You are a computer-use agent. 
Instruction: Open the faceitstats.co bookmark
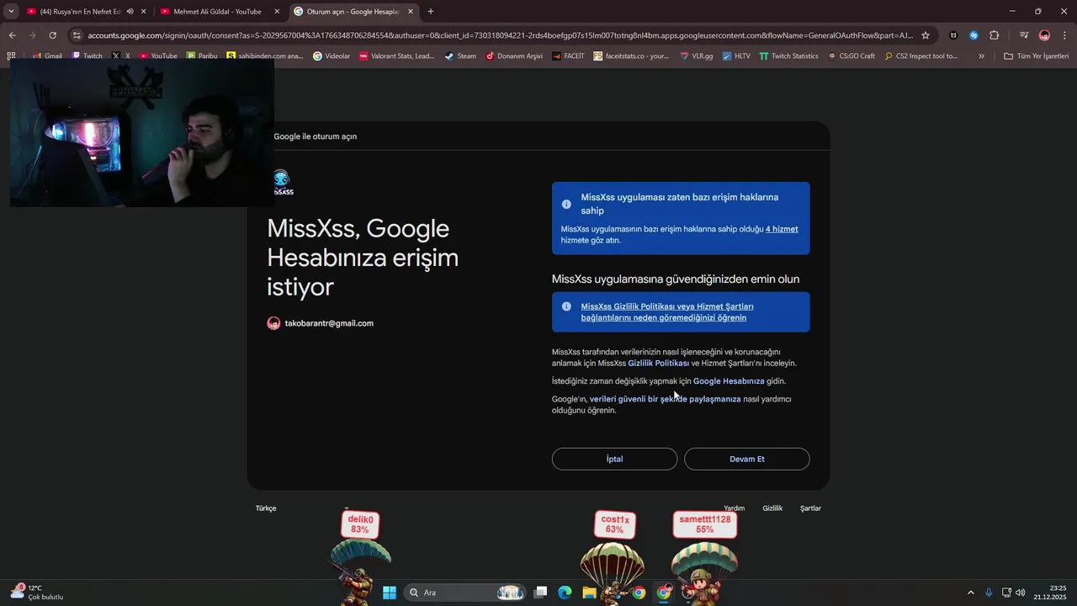tap(631, 56)
